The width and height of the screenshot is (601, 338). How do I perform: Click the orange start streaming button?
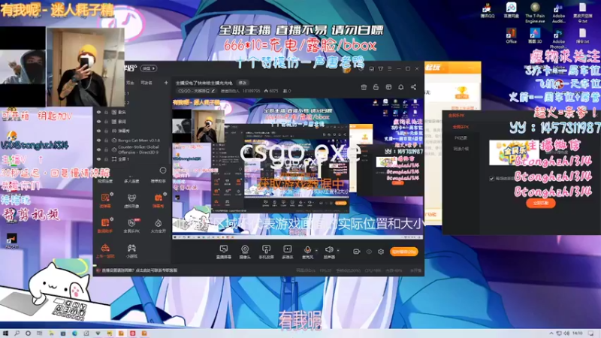click(x=403, y=252)
